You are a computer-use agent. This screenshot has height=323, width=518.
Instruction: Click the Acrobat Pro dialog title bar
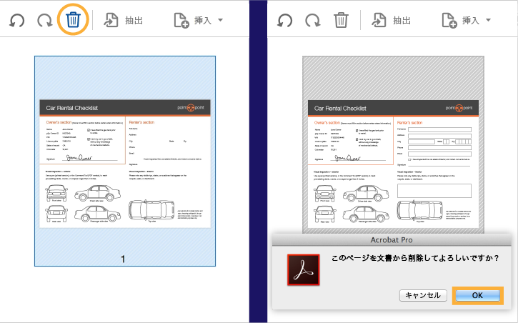392,240
